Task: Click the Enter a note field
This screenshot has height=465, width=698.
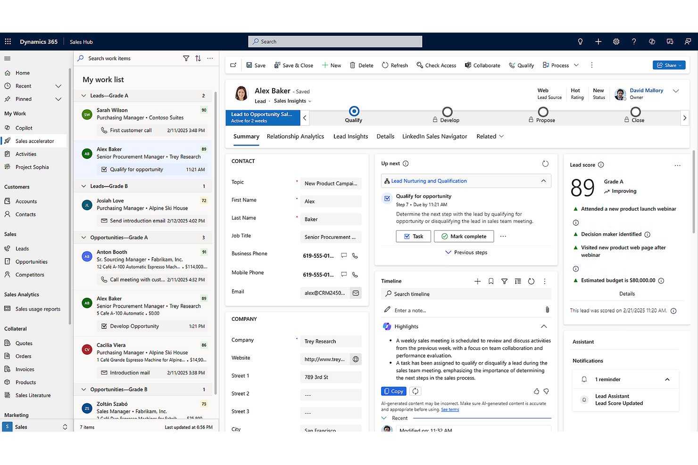Action: click(x=466, y=310)
